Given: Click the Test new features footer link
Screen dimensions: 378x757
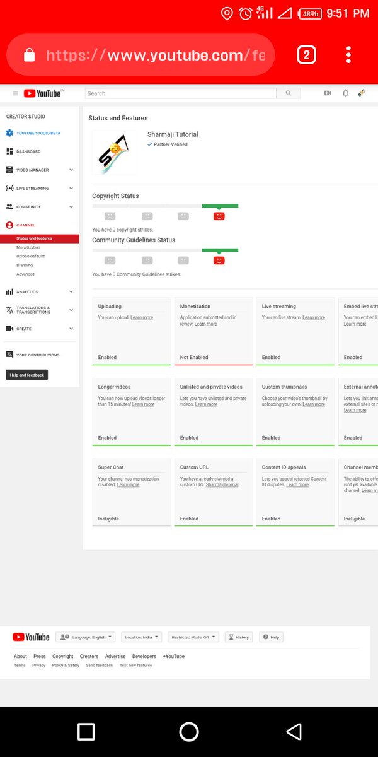Looking at the screenshot, I should (x=136, y=666).
